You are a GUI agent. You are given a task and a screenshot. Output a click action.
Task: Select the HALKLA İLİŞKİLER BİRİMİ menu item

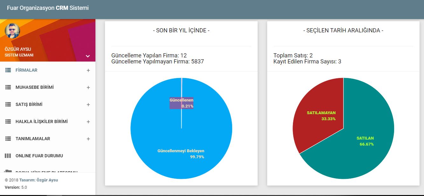click(x=41, y=122)
